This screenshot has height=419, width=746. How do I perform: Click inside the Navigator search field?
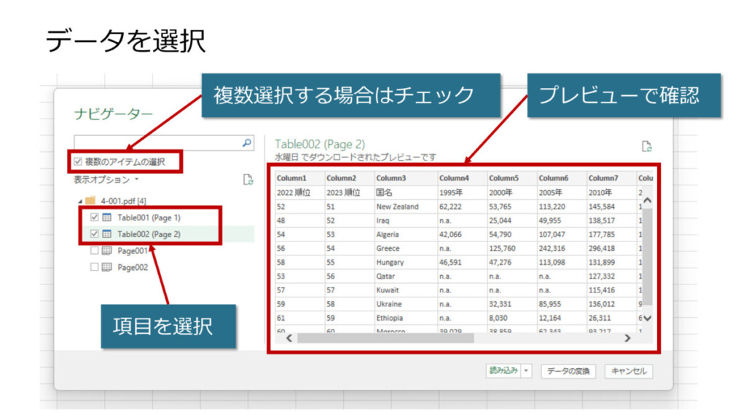click(157, 144)
